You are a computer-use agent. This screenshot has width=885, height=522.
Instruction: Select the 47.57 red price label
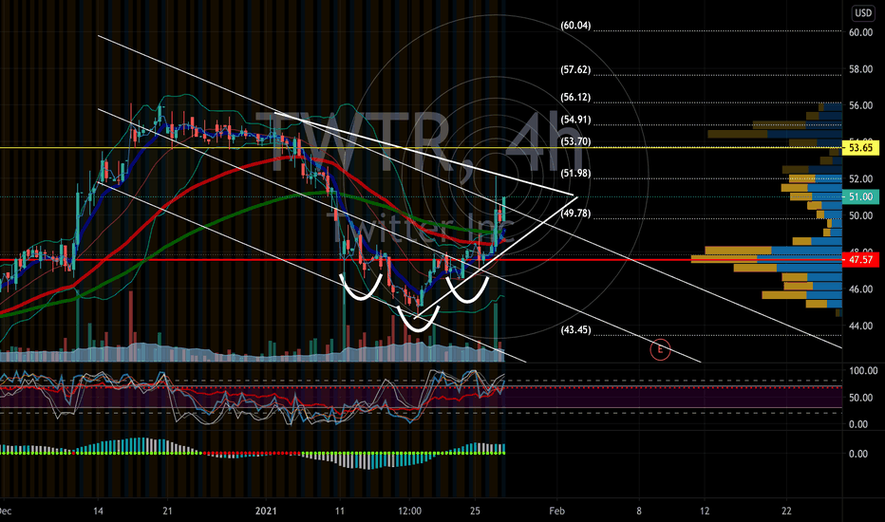pos(860,260)
